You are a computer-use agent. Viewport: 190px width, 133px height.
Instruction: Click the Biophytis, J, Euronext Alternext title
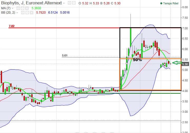coord(32,3)
